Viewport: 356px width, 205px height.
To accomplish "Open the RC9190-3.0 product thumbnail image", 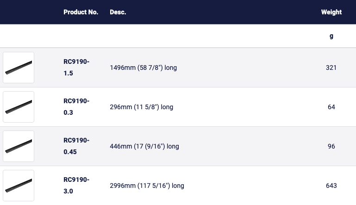I will tap(19, 186).
